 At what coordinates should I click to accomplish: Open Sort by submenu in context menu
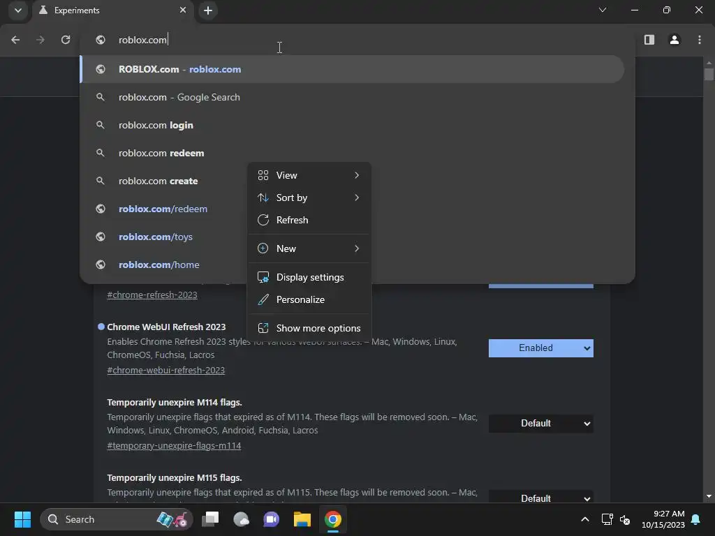(309, 198)
